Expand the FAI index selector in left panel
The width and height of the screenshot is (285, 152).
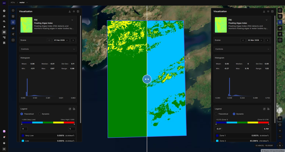pyautogui.click(x=72, y=20)
